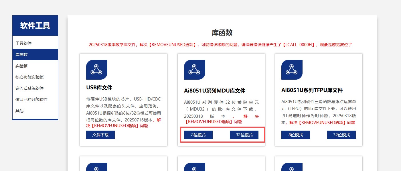Click the USB库文件 card icon
The image size is (401, 171).
coord(97,70)
